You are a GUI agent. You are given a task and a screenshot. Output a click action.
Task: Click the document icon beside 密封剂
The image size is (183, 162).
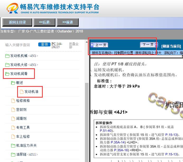(13, 110)
